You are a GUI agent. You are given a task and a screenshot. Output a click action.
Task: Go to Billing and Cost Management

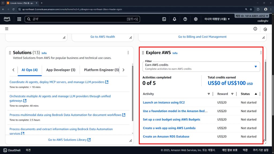coord(202,37)
